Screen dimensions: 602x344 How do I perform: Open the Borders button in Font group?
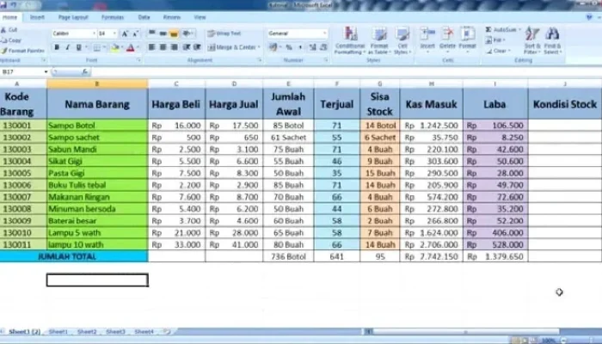pos(96,47)
